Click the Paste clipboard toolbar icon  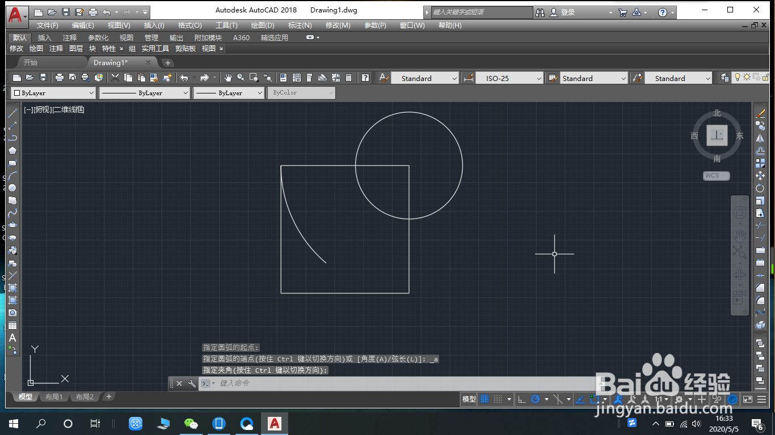click(141, 78)
